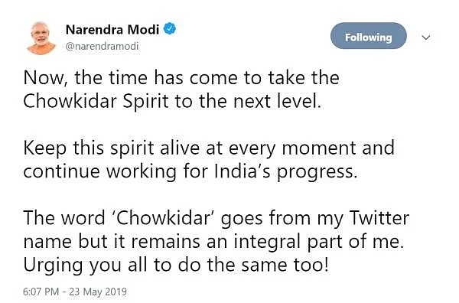This screenshot has width=459, height=303.
Task: Click the blue verified badge icon
Action: (170, 29)
